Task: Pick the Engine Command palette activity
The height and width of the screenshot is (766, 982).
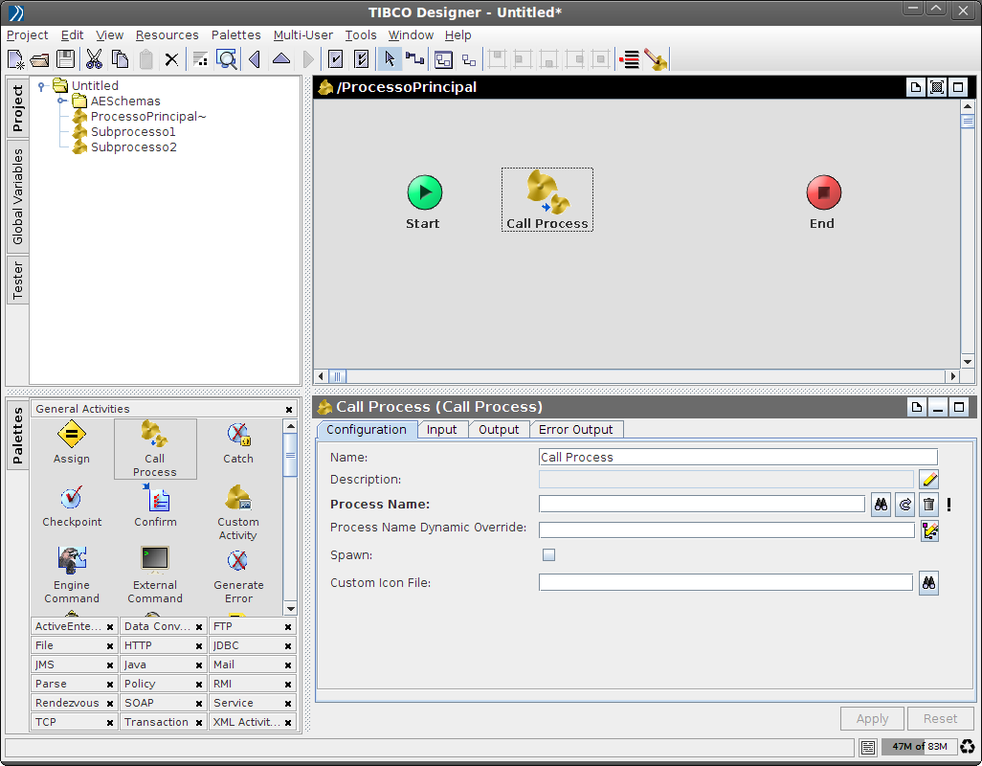Action: click(72, 574)
